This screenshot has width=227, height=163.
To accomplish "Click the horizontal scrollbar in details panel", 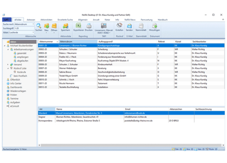I will tap(131, 145).
